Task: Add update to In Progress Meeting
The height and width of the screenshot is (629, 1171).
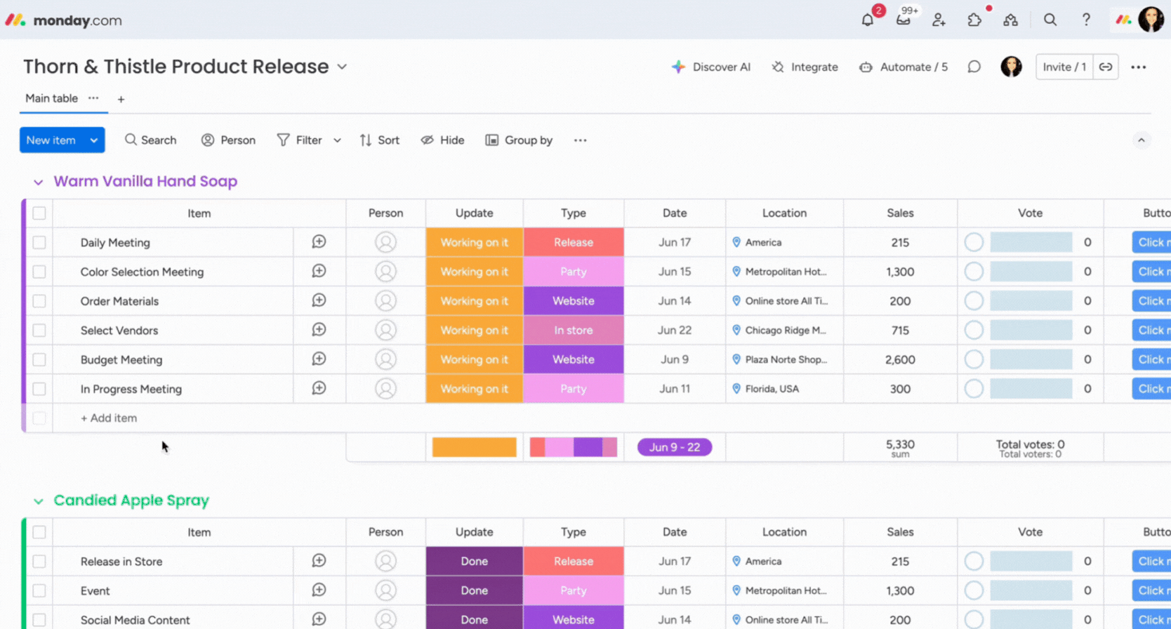Action: pos(319,388)
